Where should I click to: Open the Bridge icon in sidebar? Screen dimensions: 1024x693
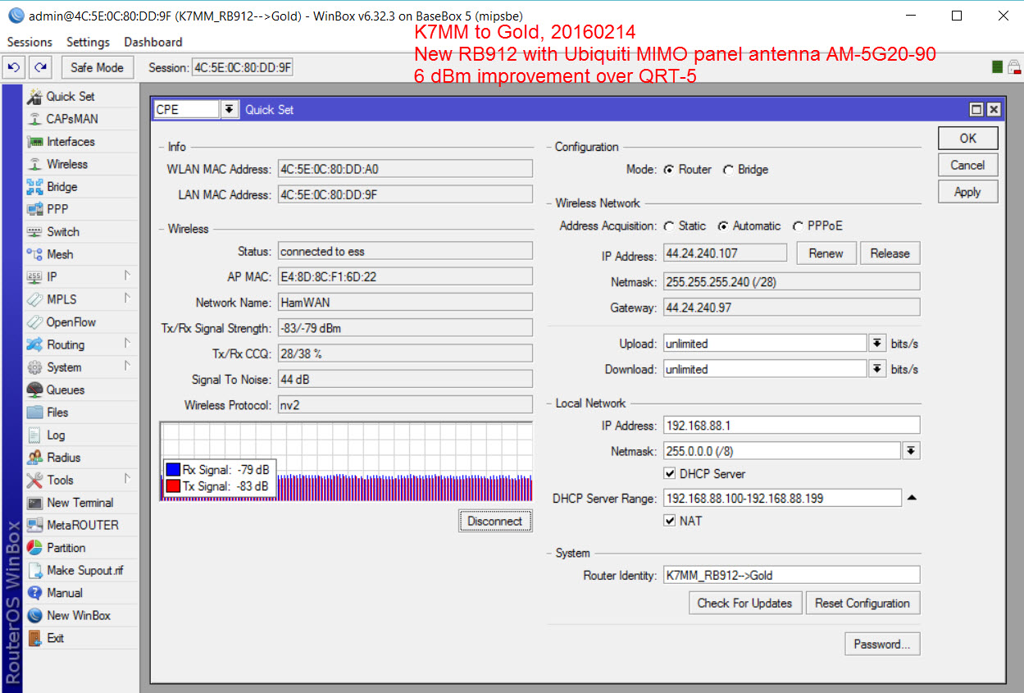[34, 187]
